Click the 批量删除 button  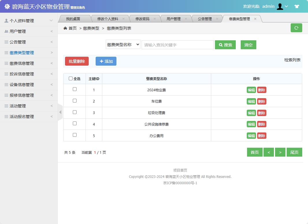[77, 61]
